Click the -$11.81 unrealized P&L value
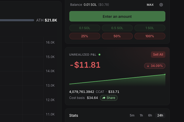 (x=85, y=65)
